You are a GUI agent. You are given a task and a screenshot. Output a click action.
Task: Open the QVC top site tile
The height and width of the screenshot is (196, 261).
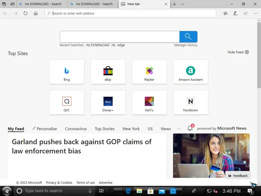pos(67,102)
